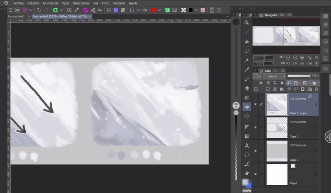
Task: Hide the Capa 1 layer
Action: 256,128
